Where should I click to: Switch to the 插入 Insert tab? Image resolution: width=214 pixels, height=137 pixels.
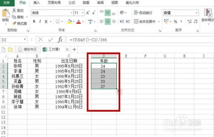(36, 3)
